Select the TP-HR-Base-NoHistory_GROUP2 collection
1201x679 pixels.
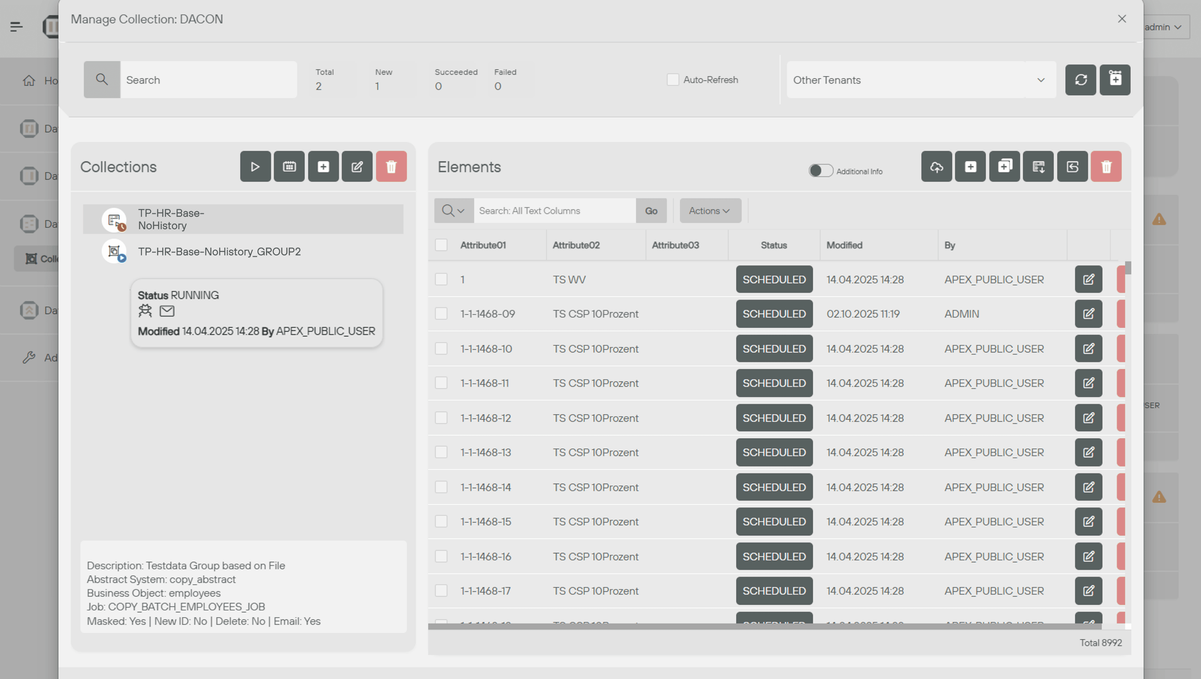pyautogui.click(x=219, y=251)
